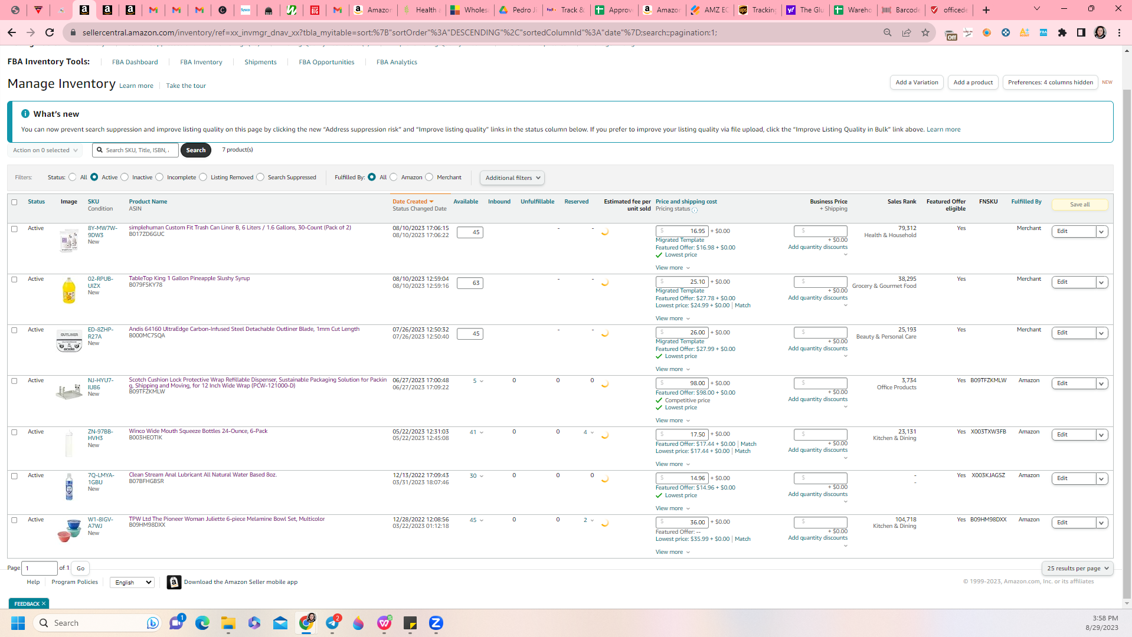Viewport: 1132px width, 637px height.
Task: Open Edit dropdown arrow for Melamine Bowl Set
Action: click(x=1101, y=523)
